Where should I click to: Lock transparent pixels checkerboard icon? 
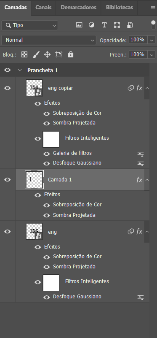pyautogui.click(x=24, y=54)
